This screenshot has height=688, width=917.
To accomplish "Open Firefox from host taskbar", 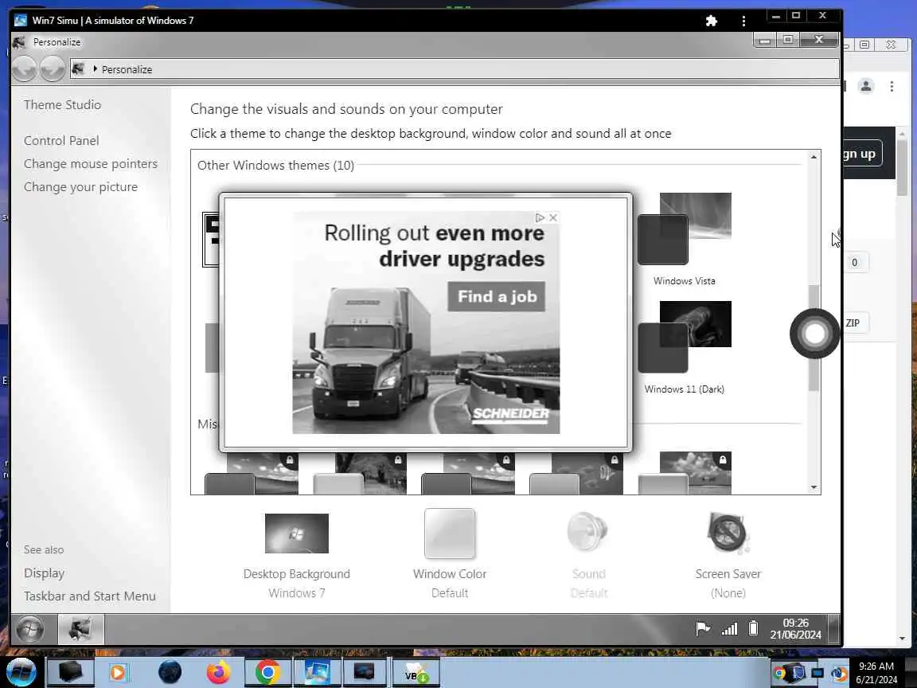I will click(218, 672).
